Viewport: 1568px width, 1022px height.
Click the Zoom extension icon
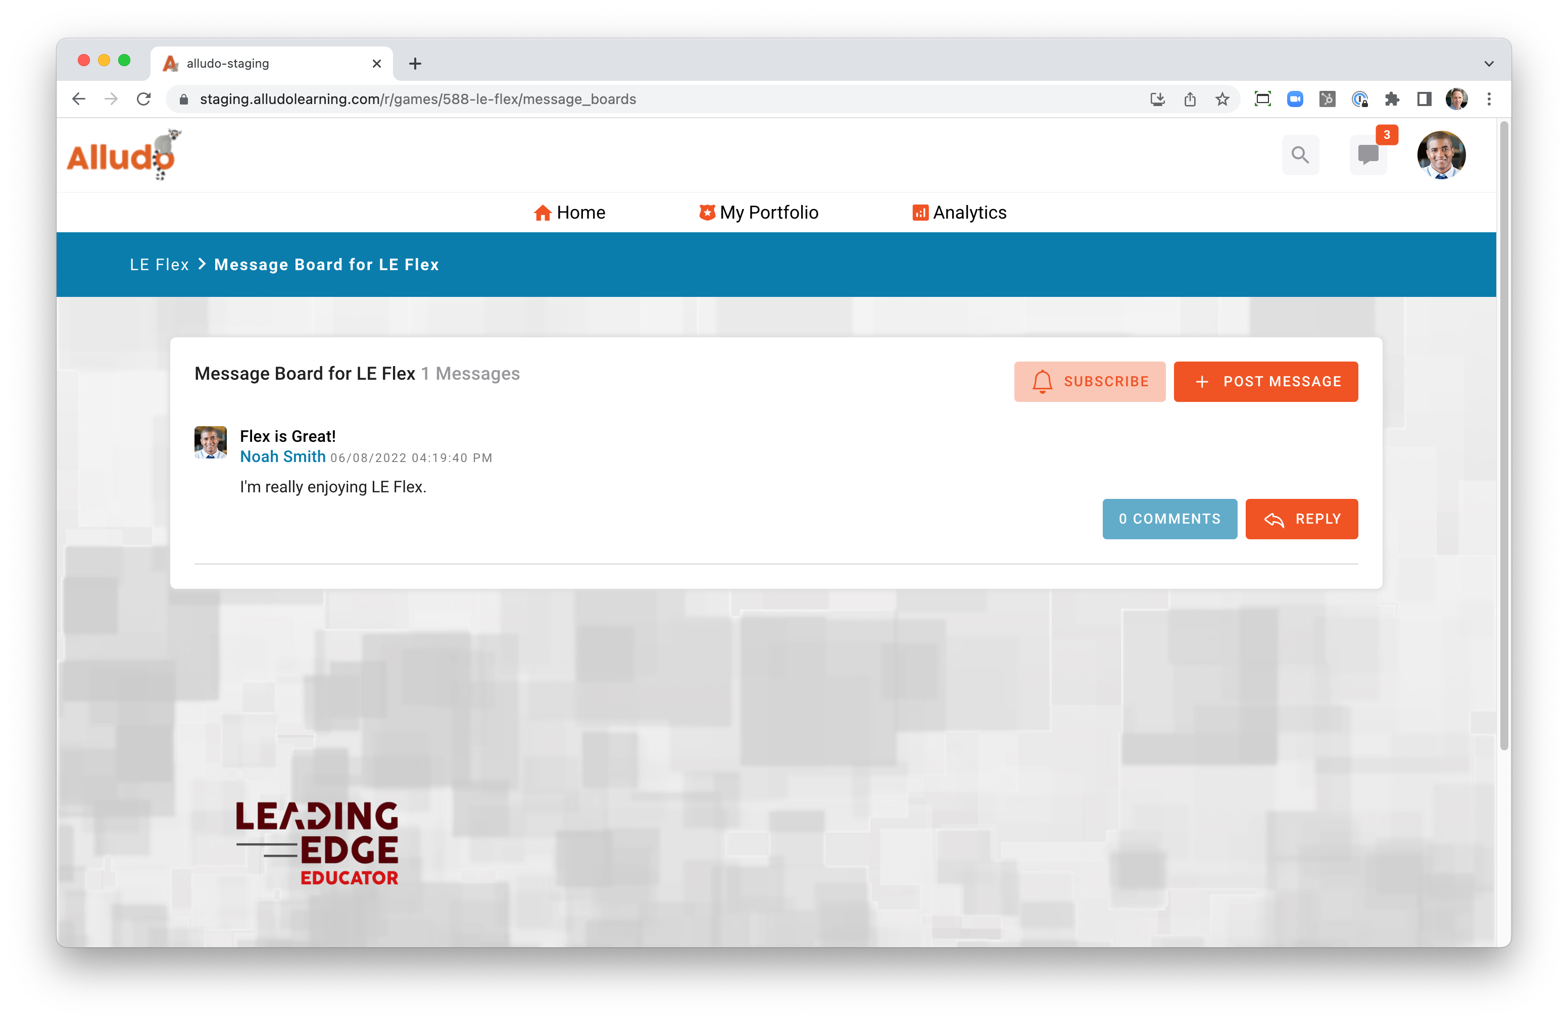pyautogui.click(x=1295, y=99)
